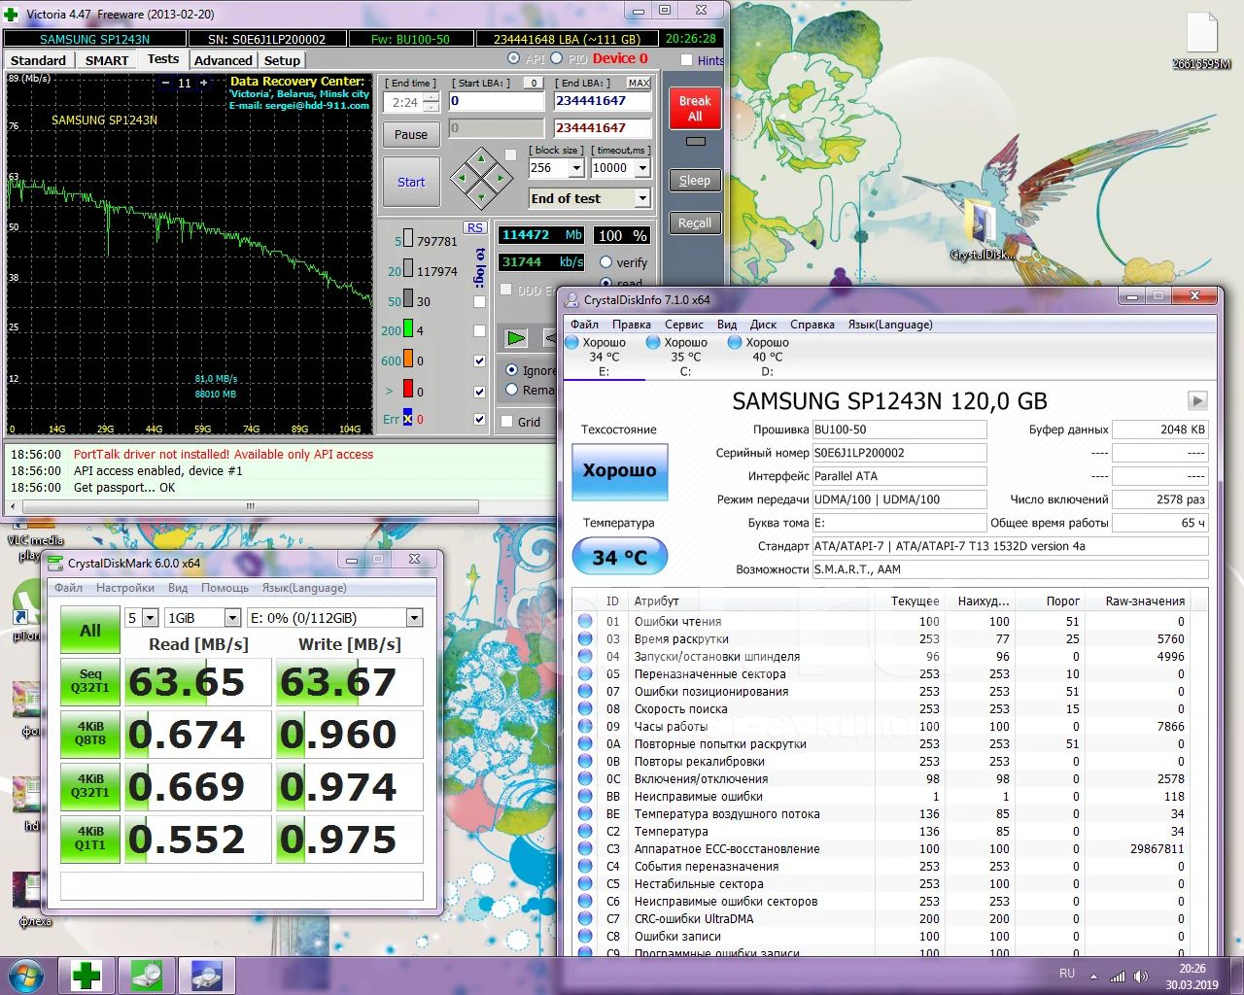Click Victoria green cross title icon
Screen dimensions: 1244x995
point(12,14)
